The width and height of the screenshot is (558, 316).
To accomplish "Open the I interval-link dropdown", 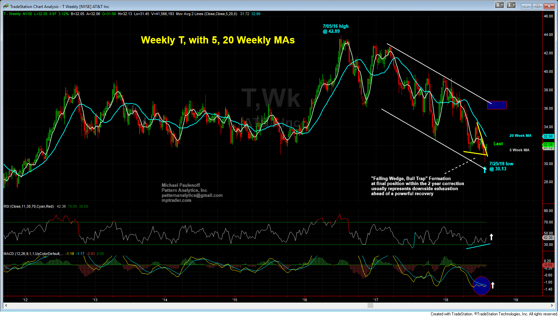I will (x=511, y=5).
